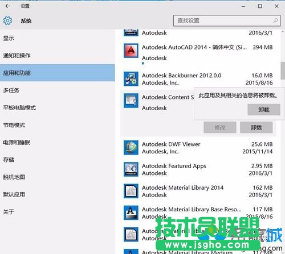Click the Autodesk Backburner app icon

(x=131, y=79)
